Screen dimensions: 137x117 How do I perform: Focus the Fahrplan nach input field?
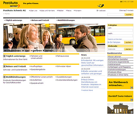120,36
